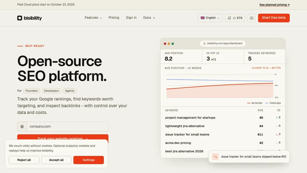Select the Developers audience chip
Image resolution: width=307 pixels, height=173 pixels.
[x=51, y=91]
